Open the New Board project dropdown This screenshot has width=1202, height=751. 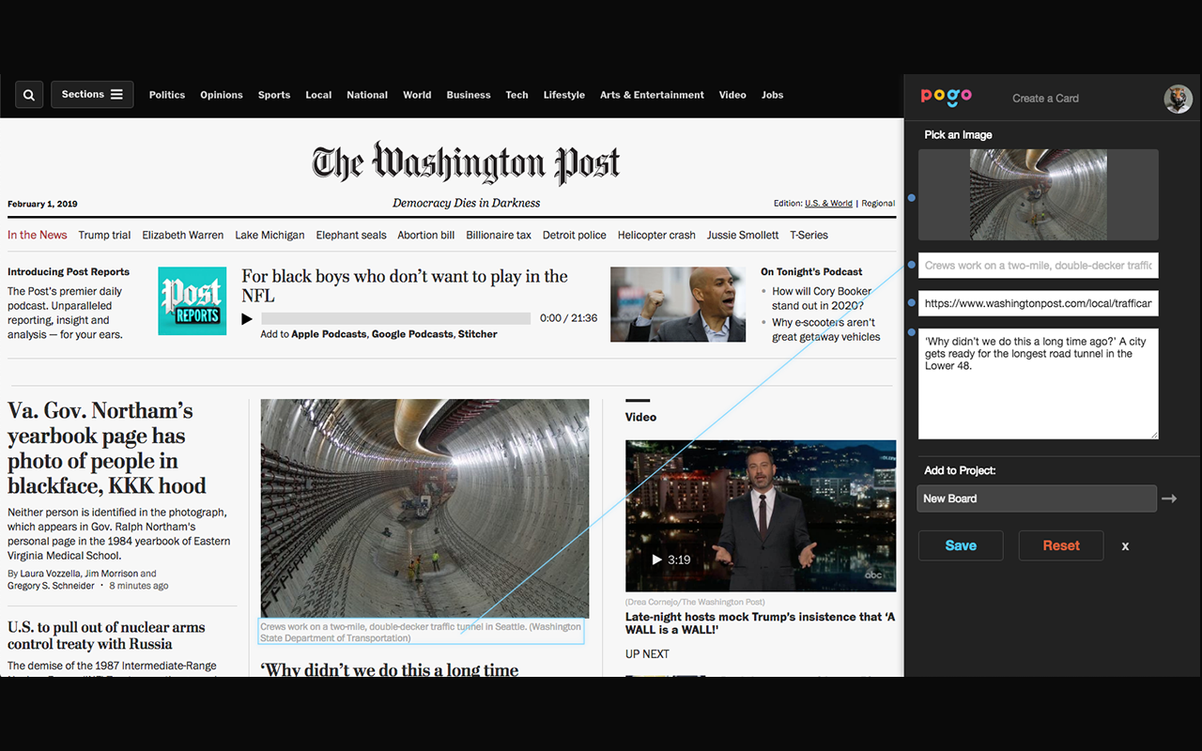(x=1037, y=498)
